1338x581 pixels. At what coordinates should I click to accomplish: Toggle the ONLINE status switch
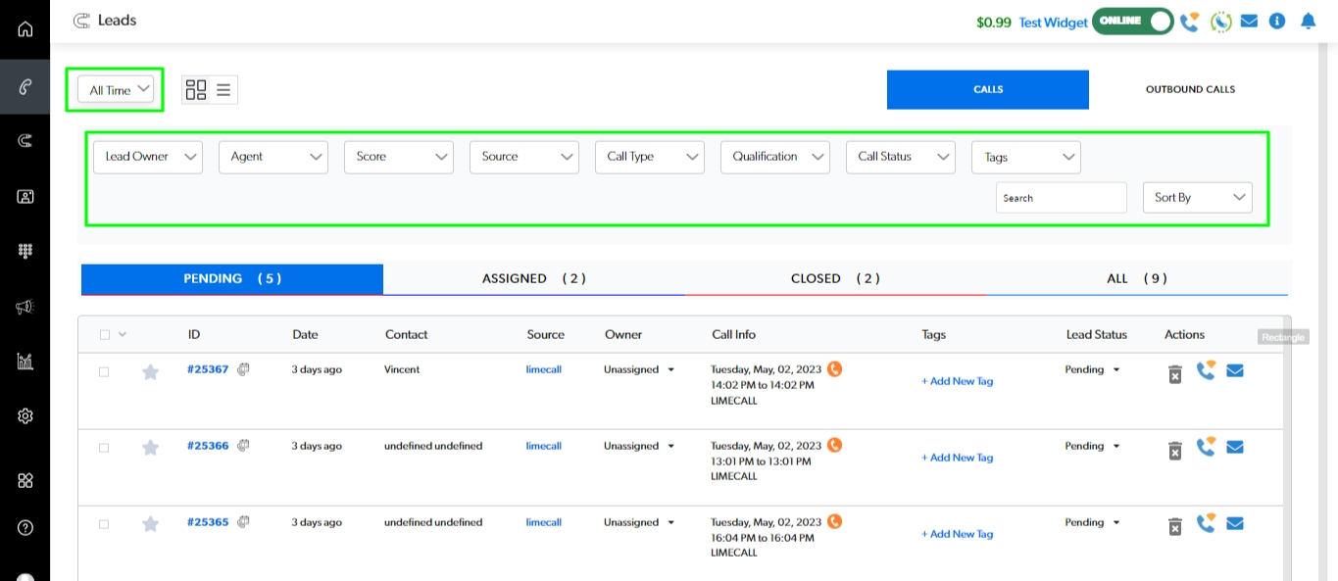coord(1132,21)
